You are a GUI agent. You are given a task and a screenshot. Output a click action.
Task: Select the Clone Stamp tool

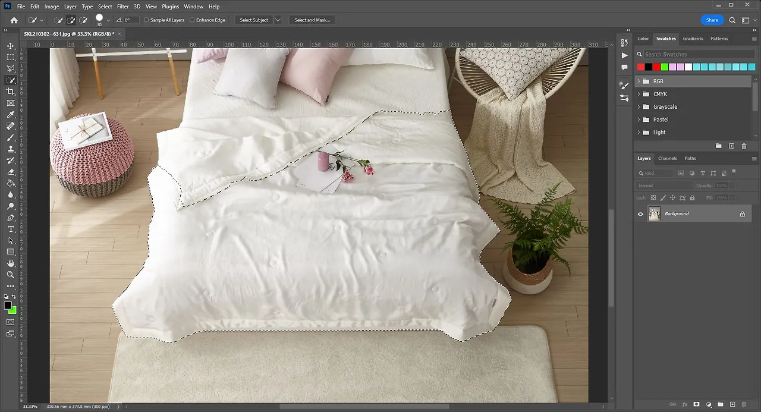pos(11,149)
